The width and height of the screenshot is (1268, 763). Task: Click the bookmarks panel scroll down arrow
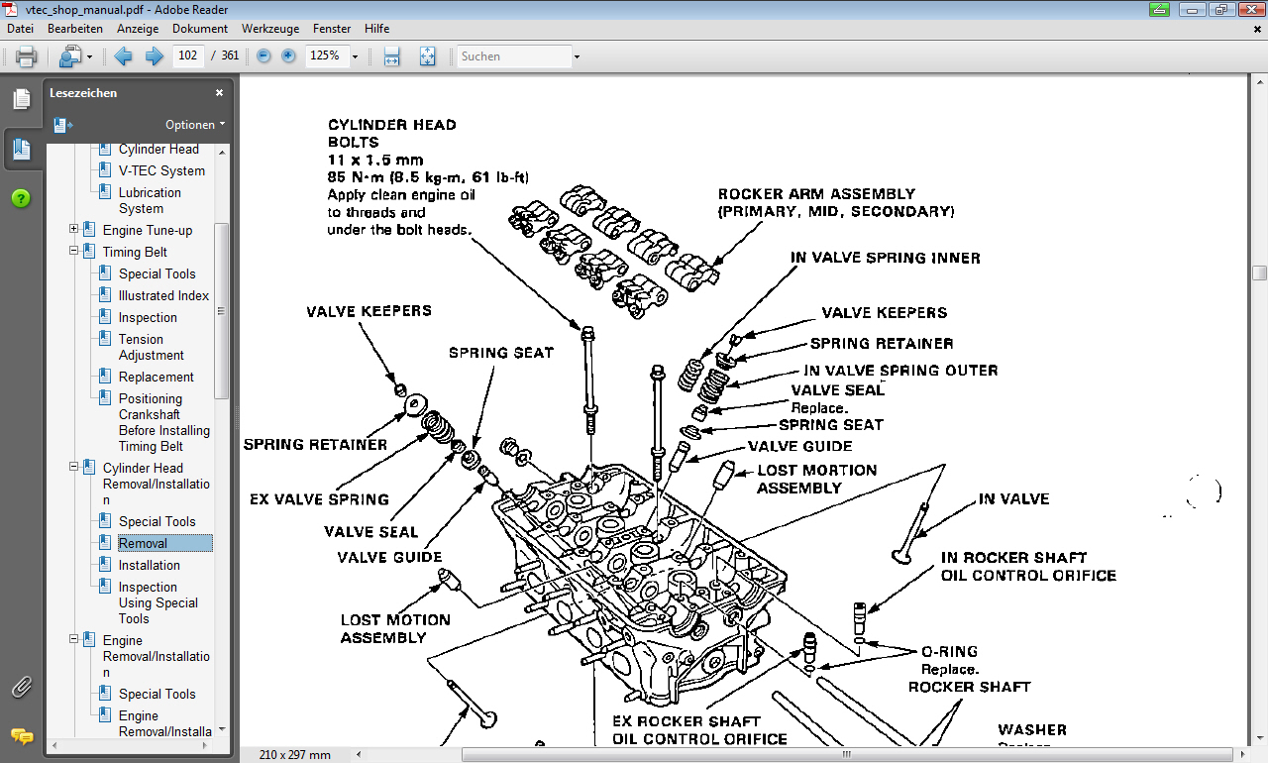(222, 729)
